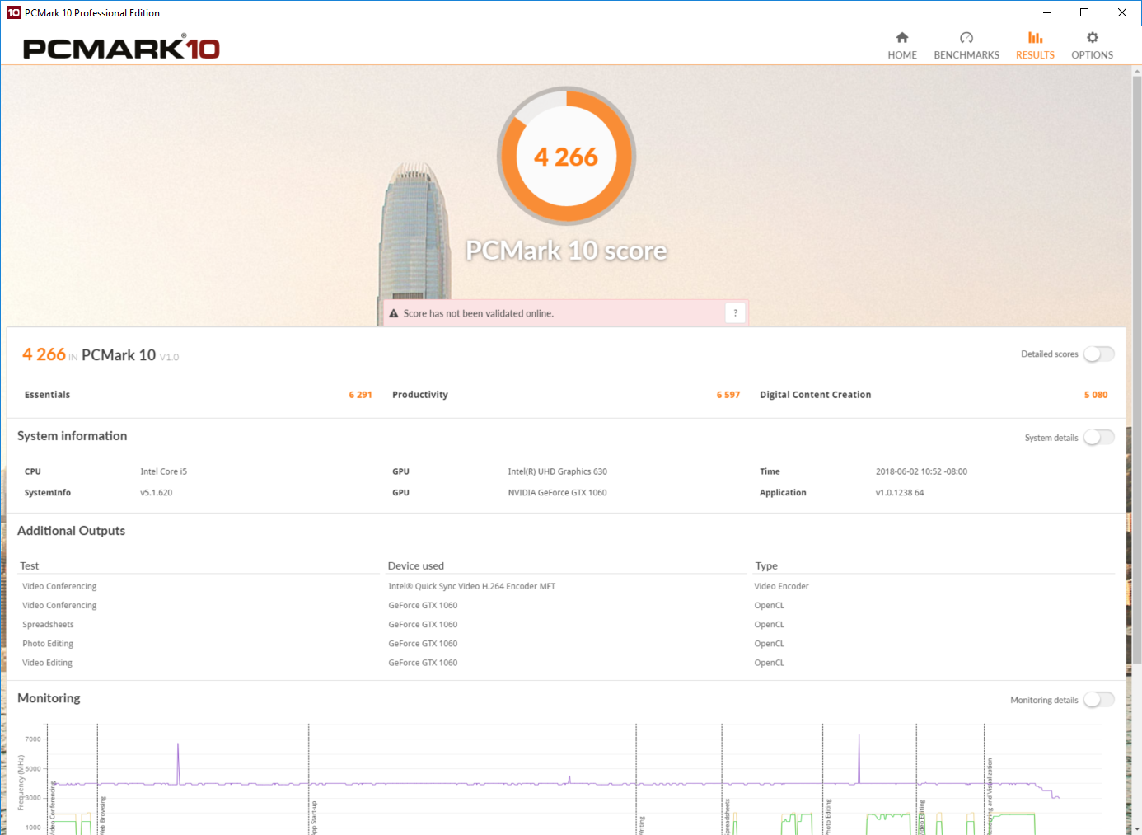Click the Productivity score 6 597

(x=728, y=395)
